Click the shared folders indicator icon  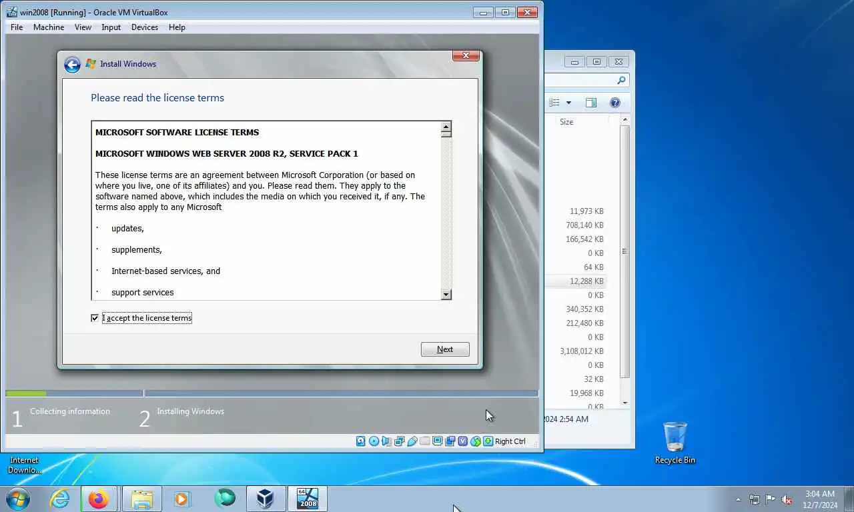pos(424,441)
